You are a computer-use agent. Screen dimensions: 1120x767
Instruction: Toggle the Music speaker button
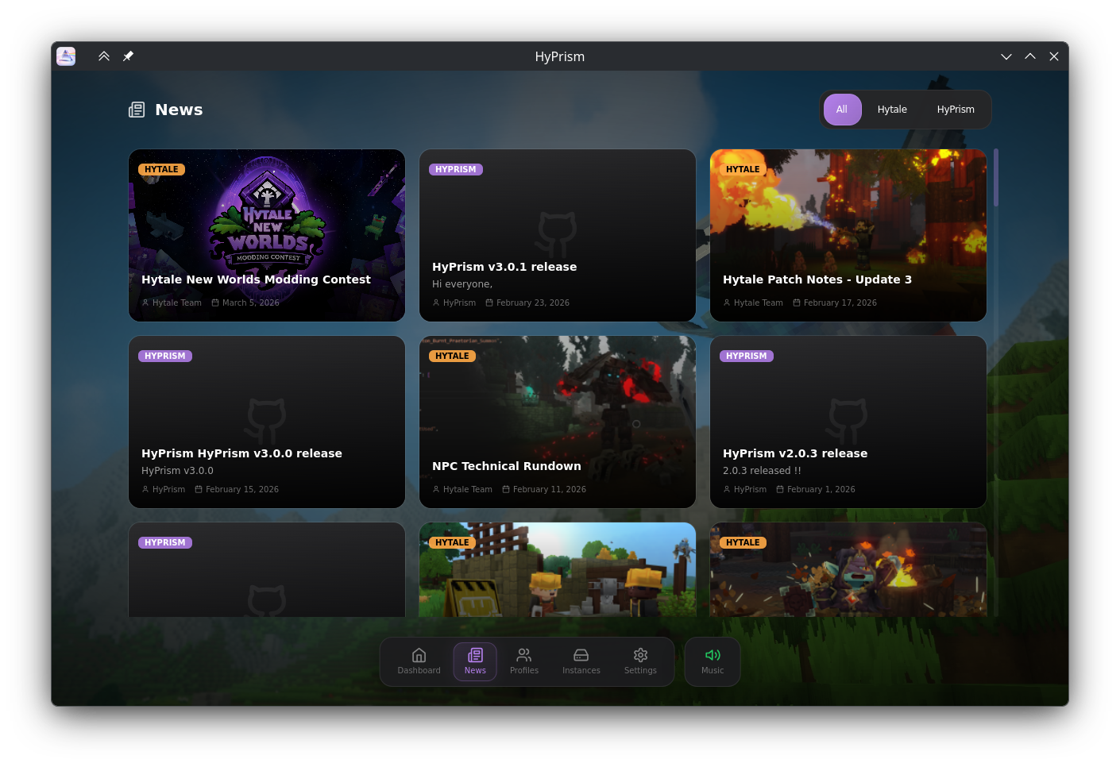(713, 661)
